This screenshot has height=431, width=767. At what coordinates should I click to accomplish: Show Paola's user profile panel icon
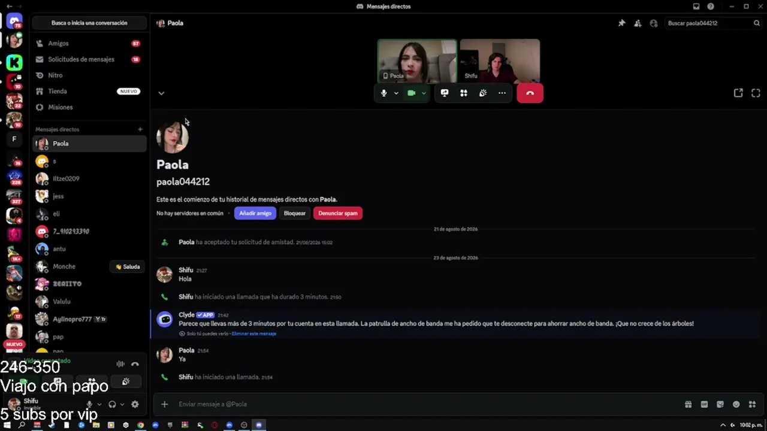(x=654, y=23)
